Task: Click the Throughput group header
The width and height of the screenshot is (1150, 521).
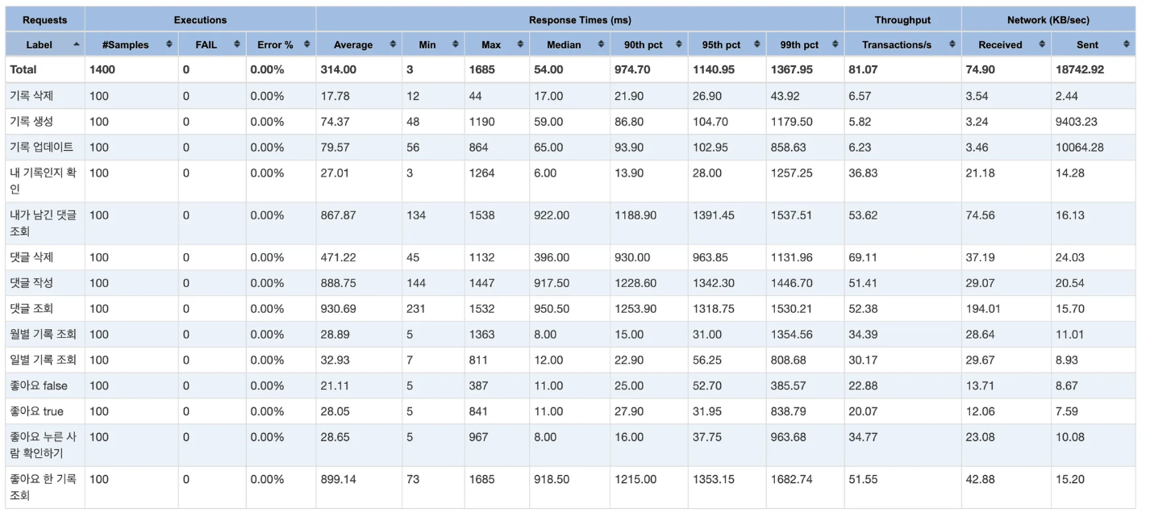Action: (x=902, y=19)
